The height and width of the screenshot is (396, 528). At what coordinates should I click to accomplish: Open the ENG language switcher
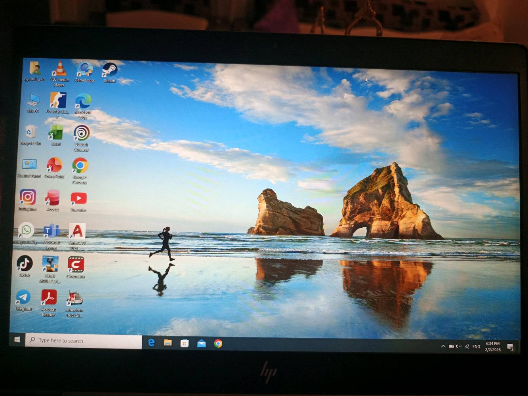tap(476, 346)
